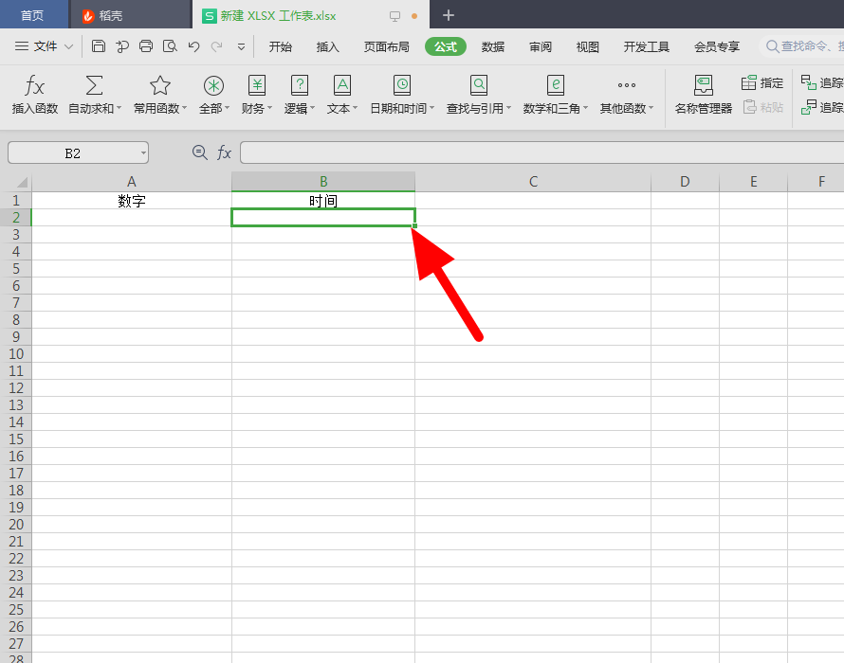This screenshot has width=844, height=663.
Task: Open Other functions three-dots icon
Action: click(627, 85)
